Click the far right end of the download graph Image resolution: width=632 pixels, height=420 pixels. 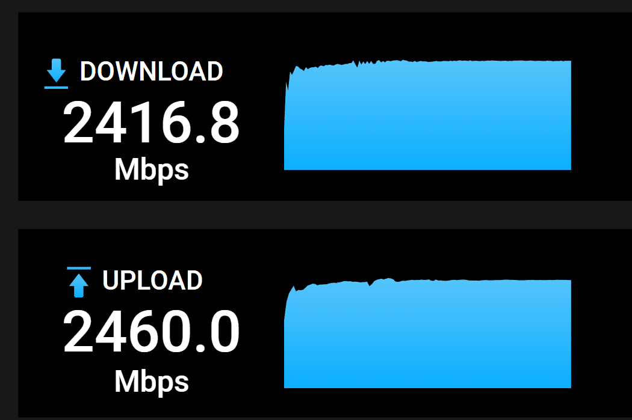[568, 115]
